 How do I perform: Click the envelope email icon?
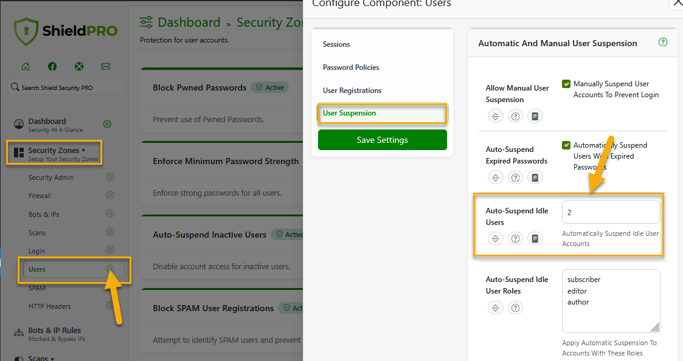click(106, 66)
